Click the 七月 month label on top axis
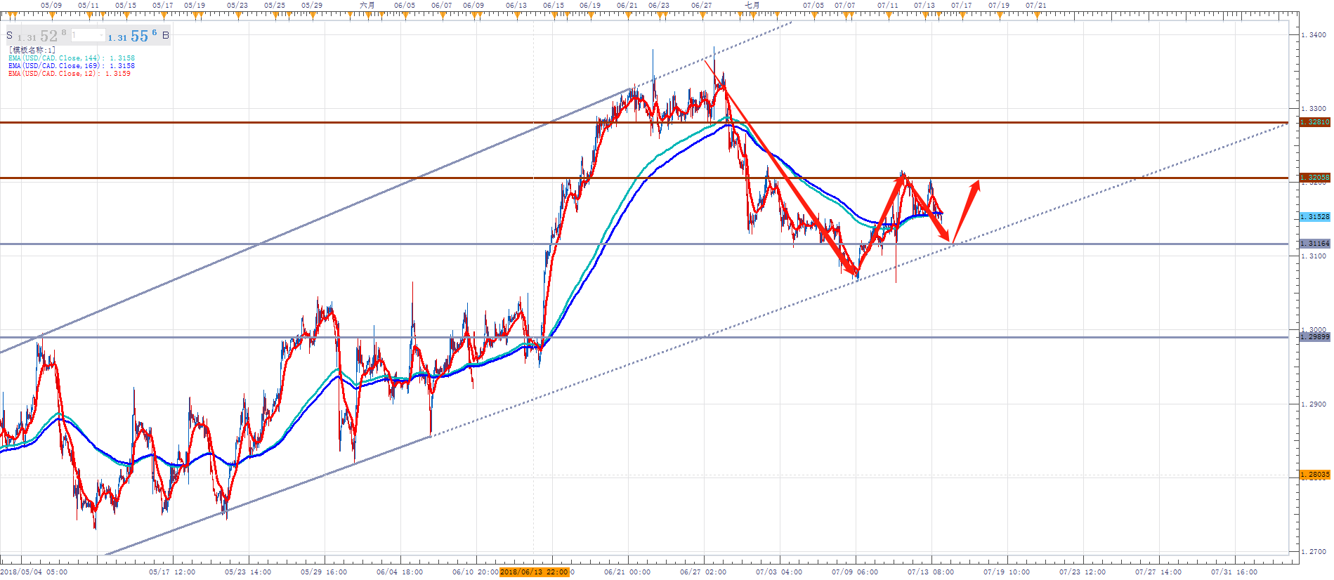Viewport: 1334px width, 580px height. coord(752,5)
